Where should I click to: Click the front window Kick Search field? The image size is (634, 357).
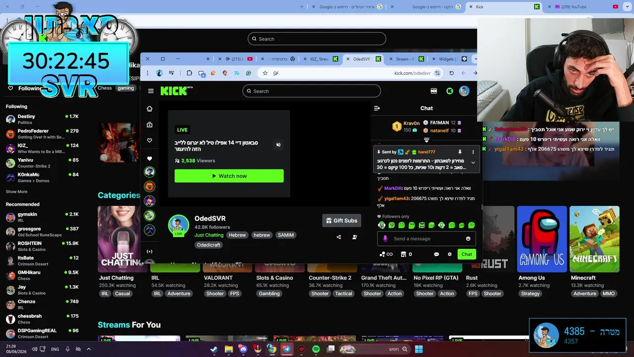click(x=312, y=91)
